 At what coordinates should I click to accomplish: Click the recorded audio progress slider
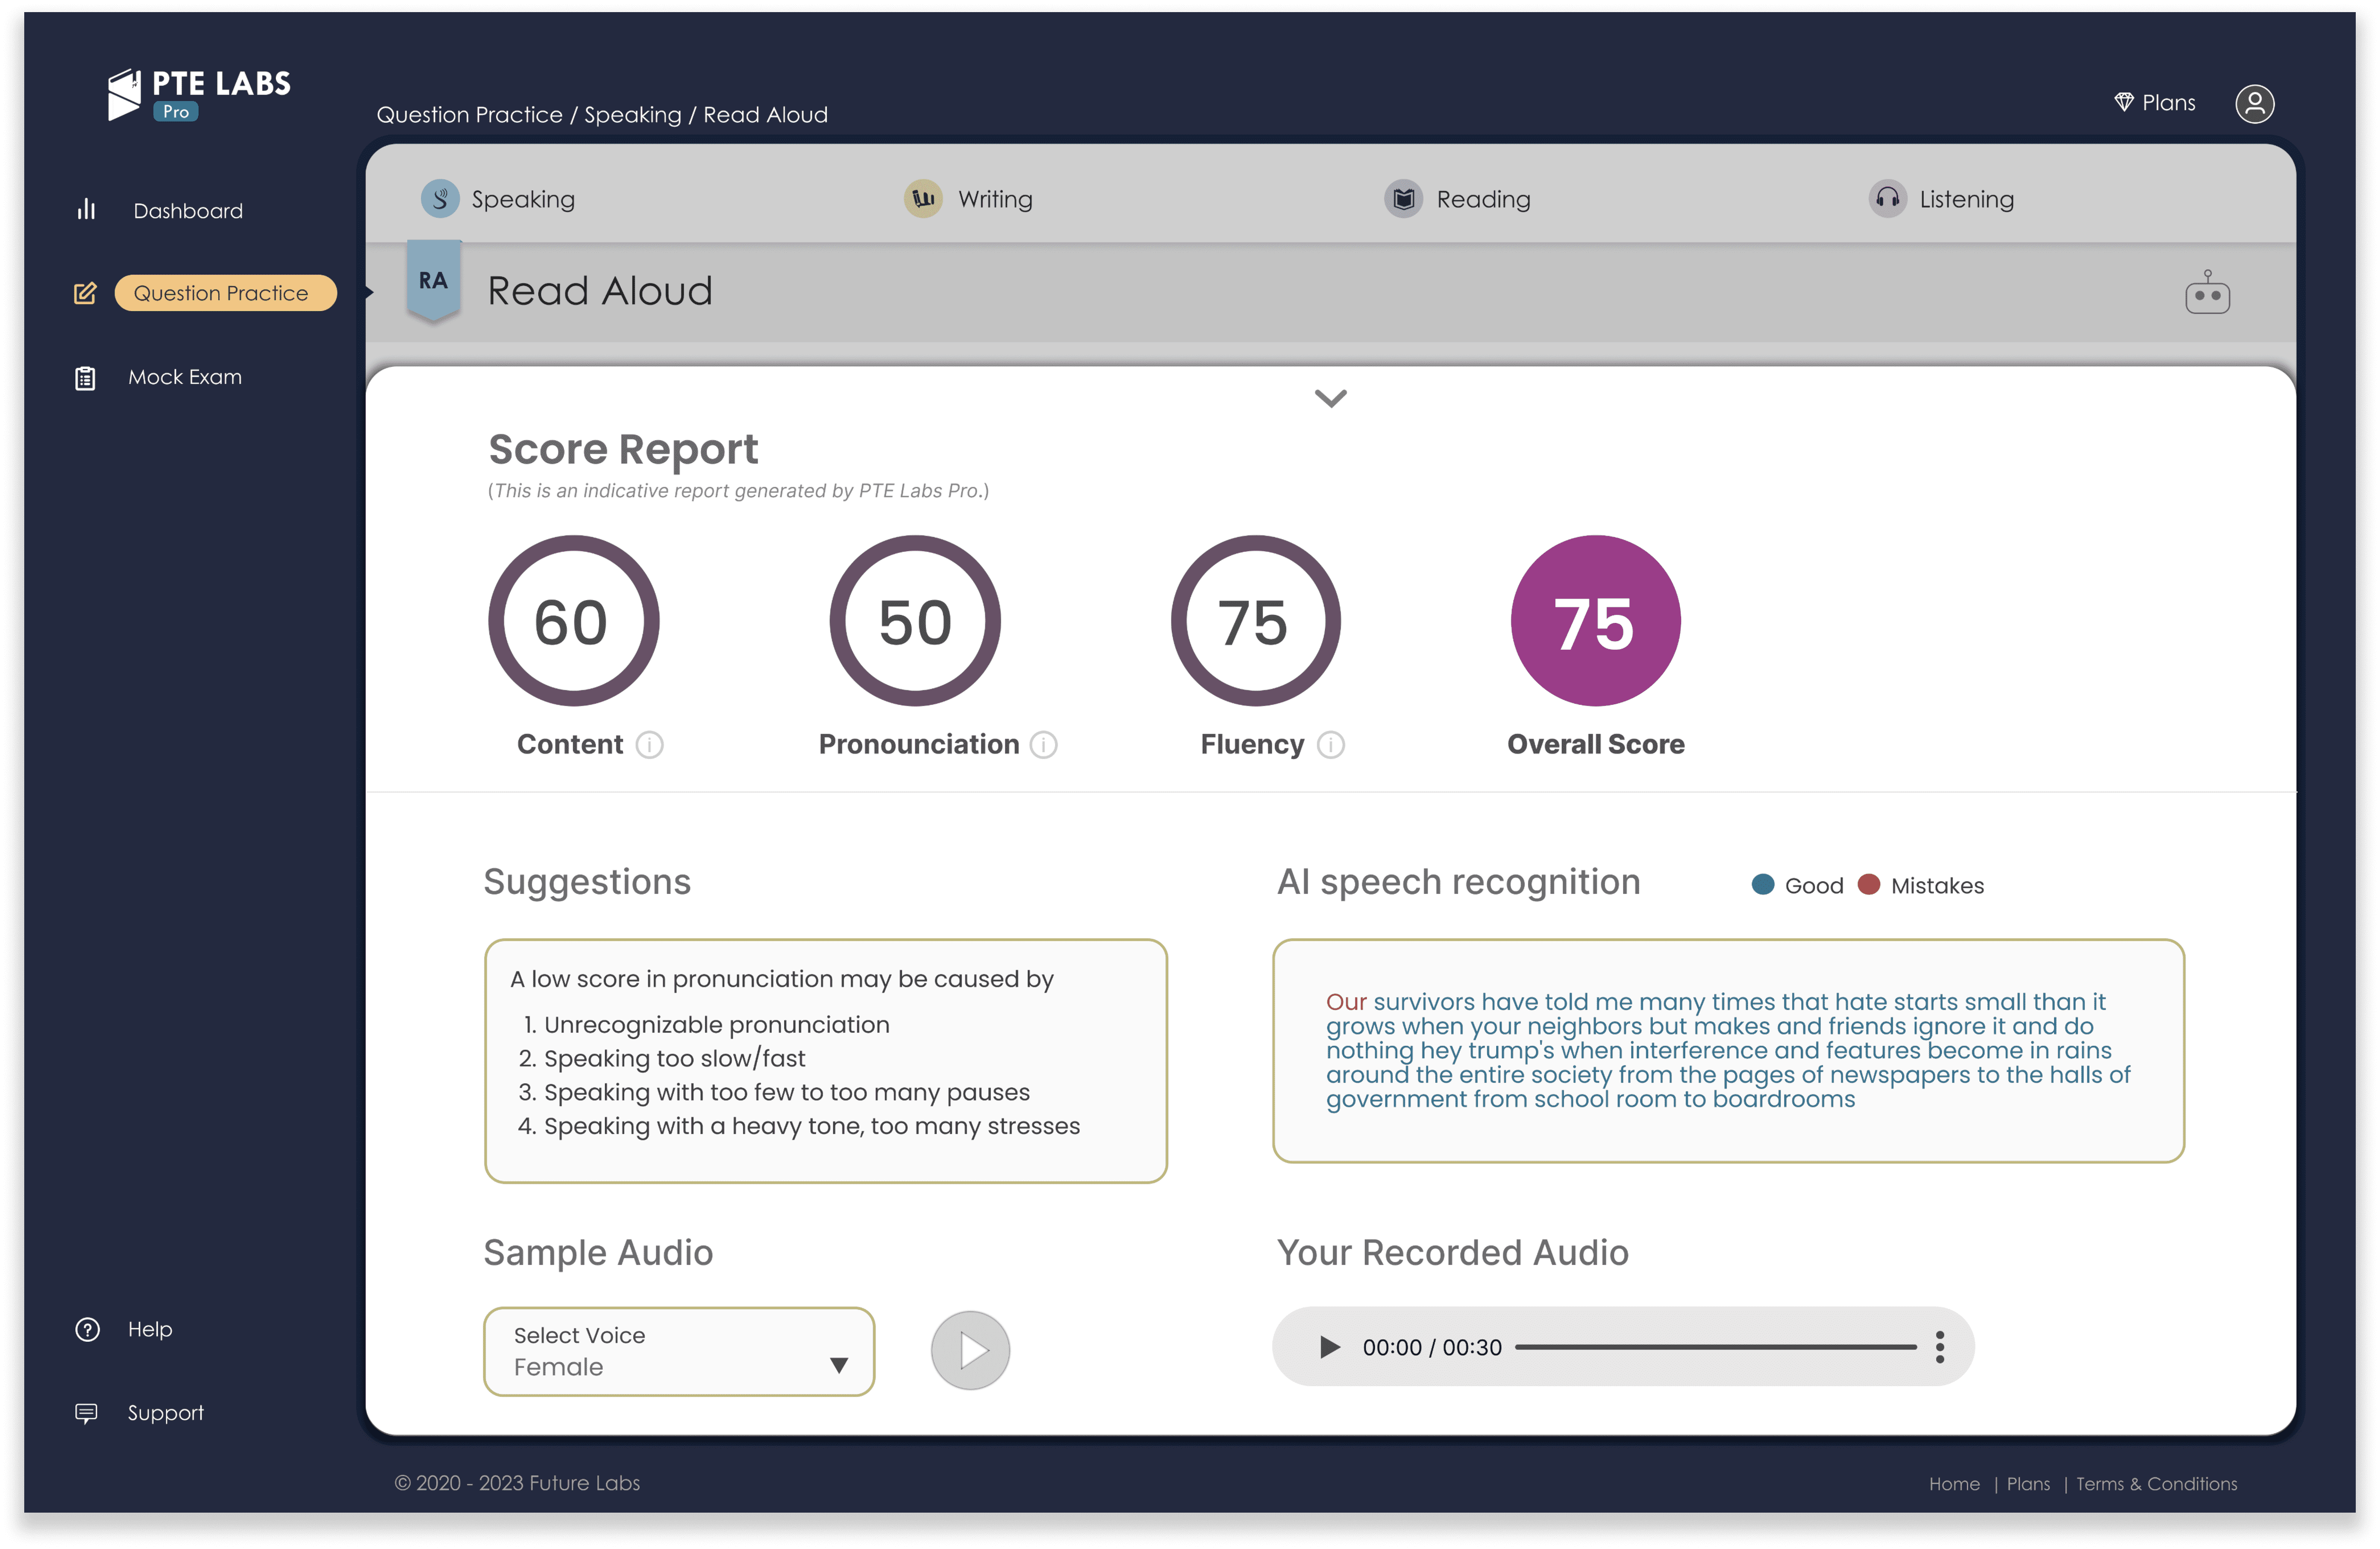tap(1715, 1347)
